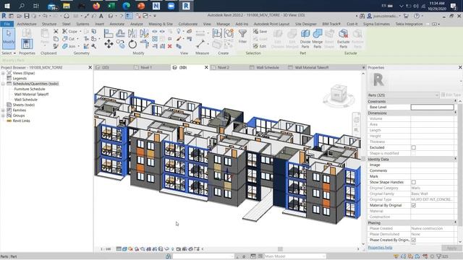
Task: Click the Move tool icon
Action: (109, 44)
